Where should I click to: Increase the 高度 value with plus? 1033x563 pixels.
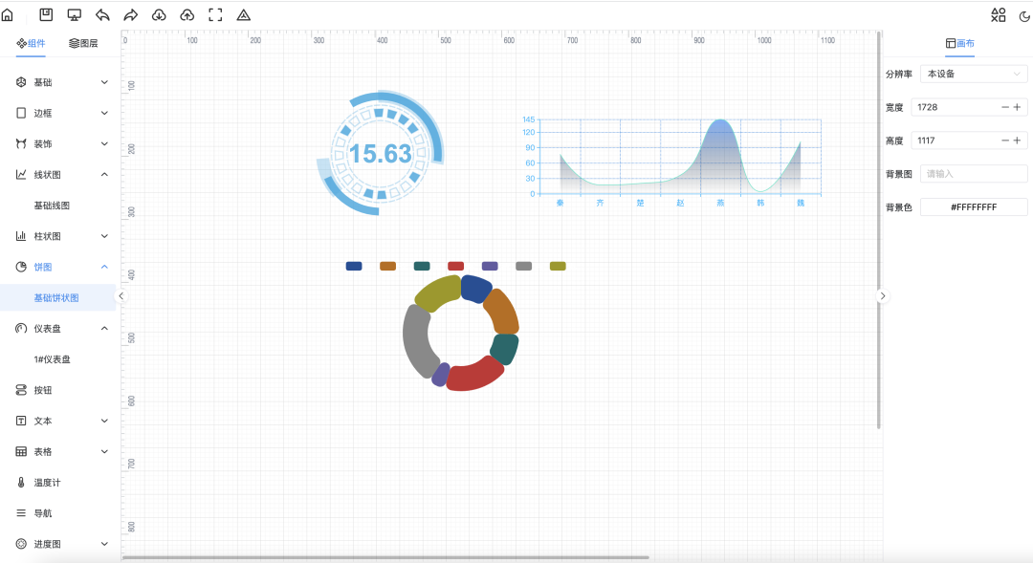pyautogui.click(x=1017, y=141)
